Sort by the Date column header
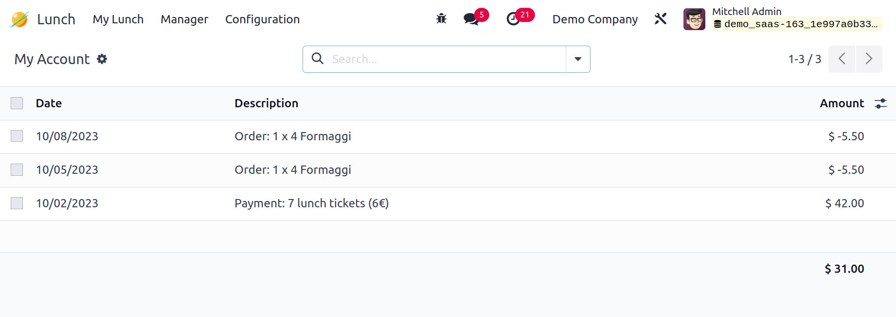The height and width of the screenshot is (317, 896). pyautogui.click(x=49, y=103)
